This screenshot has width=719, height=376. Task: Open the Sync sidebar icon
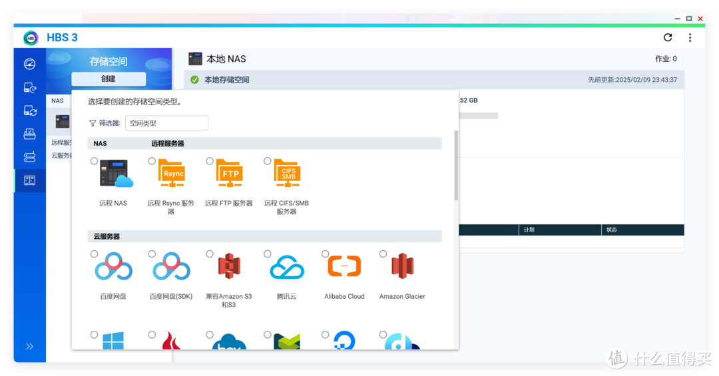(29, 110)
